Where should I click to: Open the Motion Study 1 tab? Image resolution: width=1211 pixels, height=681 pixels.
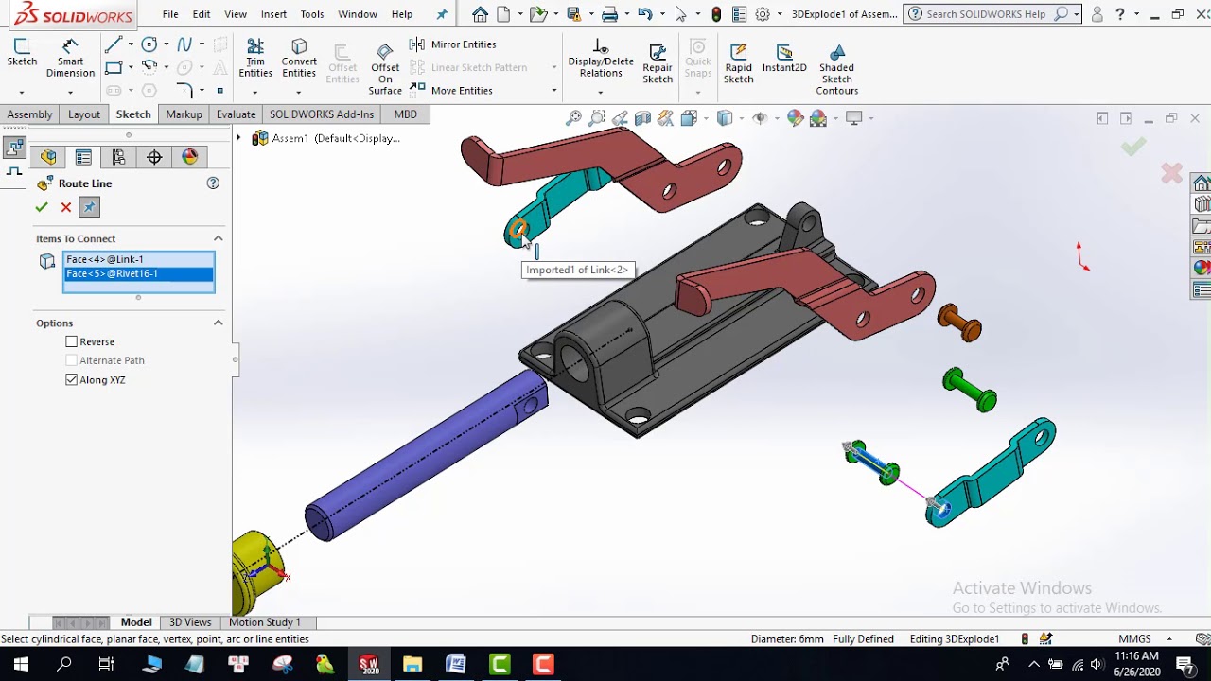(264, 622)
